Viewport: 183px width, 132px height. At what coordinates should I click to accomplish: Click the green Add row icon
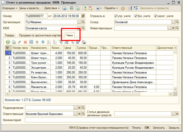coord(8,42)
